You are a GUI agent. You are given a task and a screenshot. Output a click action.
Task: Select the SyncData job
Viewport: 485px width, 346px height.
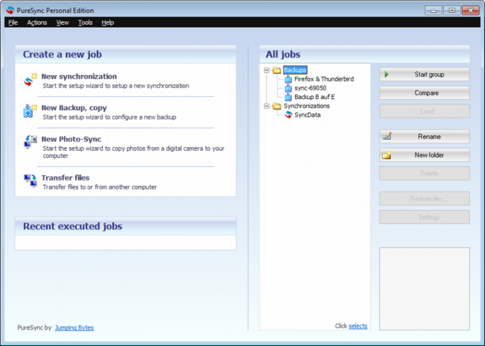[x=307, y=115]
